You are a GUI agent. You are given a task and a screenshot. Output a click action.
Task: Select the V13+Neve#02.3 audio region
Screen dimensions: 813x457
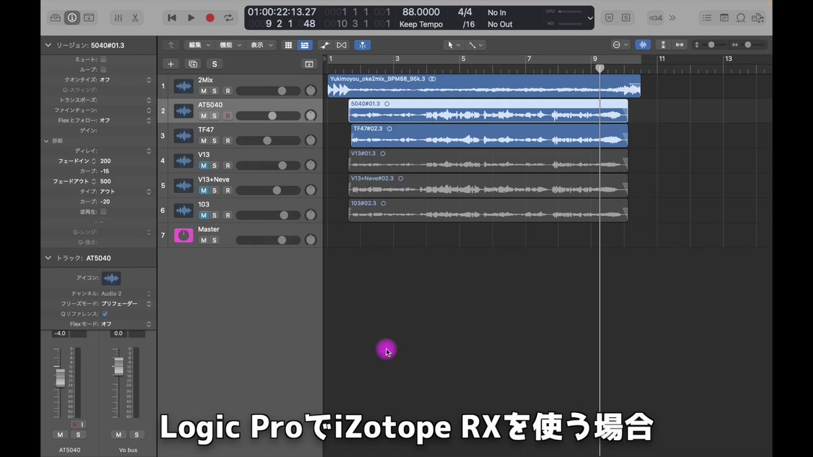click(488, 185)
